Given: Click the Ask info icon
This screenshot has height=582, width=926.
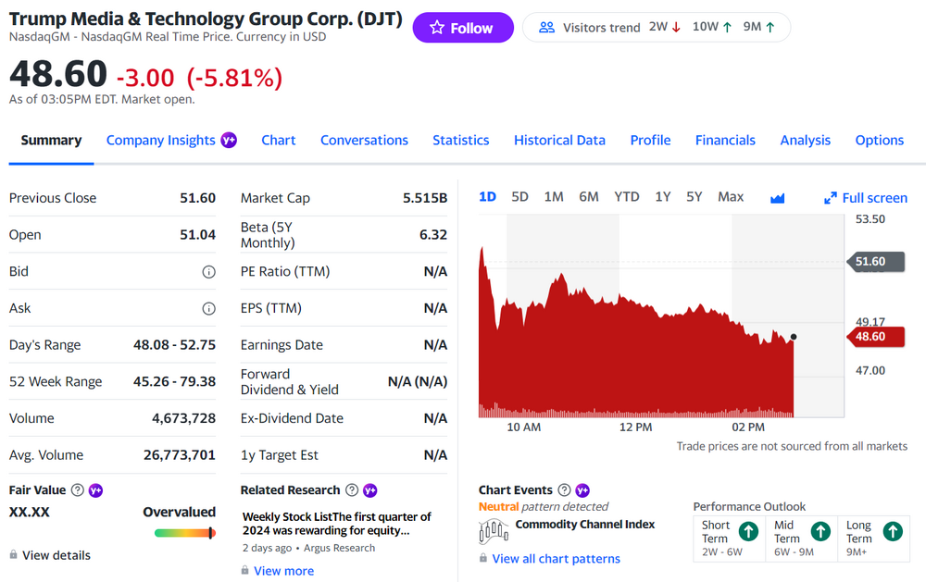Looking at the screenshot, I should point(208,308).
